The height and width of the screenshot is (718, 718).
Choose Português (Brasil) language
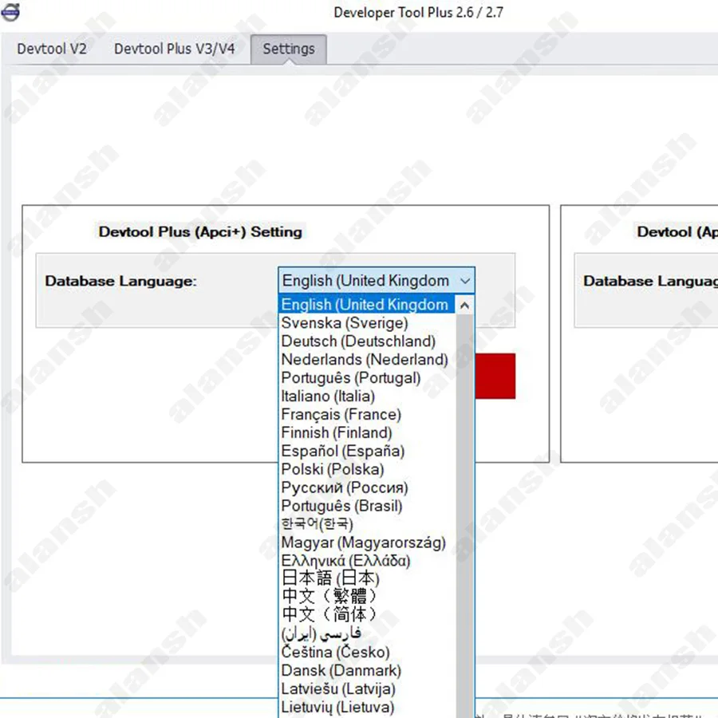(x=366, y=506)
